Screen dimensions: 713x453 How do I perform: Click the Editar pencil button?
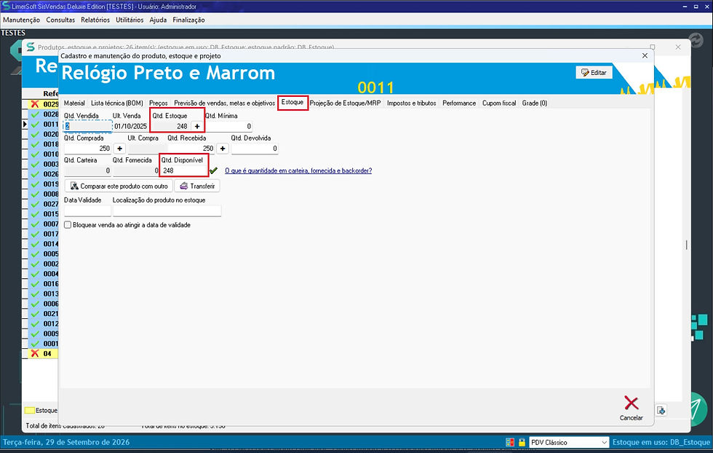point(594,72)
